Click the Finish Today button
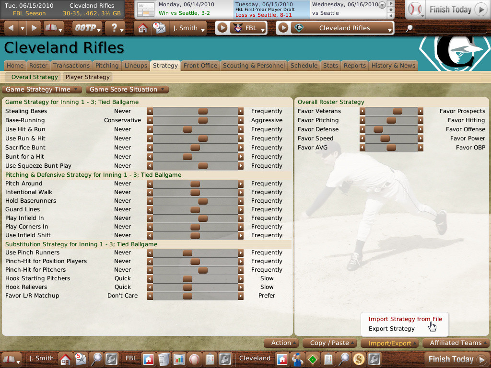Viewport: 491px width, 368px height. click(x=451, y=9)
